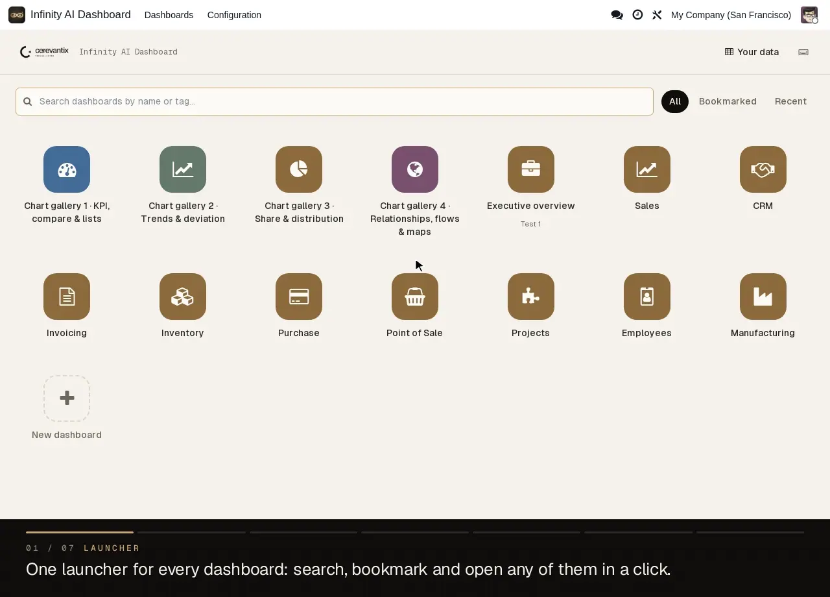This screenshot has width=830, height=597.
Task: Open Chart gallery 3 Share & distribution icon
Action: click(299, 169)
